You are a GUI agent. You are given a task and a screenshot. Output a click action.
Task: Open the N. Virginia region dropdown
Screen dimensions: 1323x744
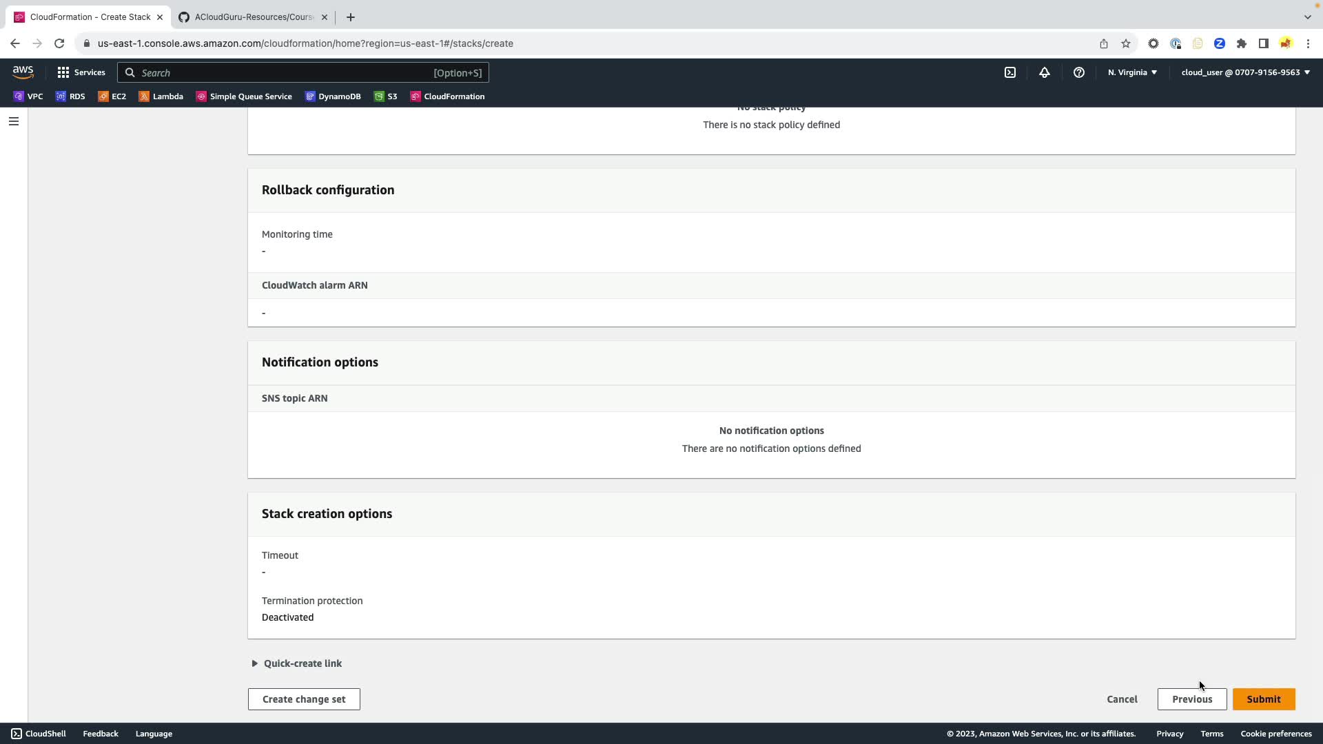point(1132,72)
